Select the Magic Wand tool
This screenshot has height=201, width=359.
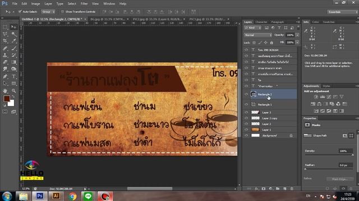pyautogui.click(x=13, y=34)
